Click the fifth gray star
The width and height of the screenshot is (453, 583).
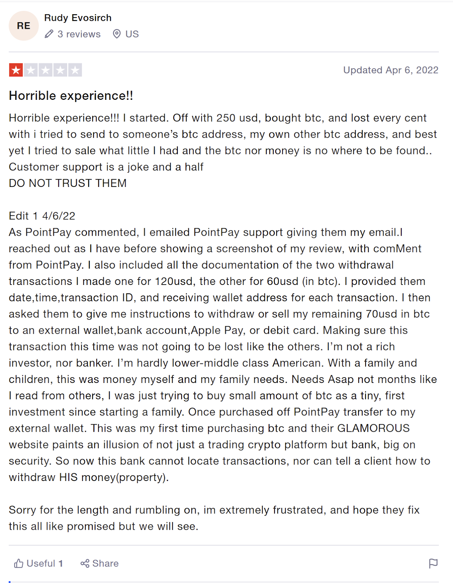click(75, 70)
